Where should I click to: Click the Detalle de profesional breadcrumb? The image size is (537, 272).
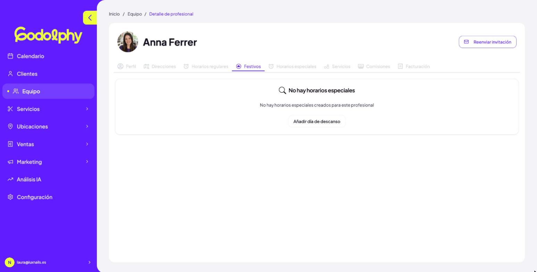(x=171, y=14)
